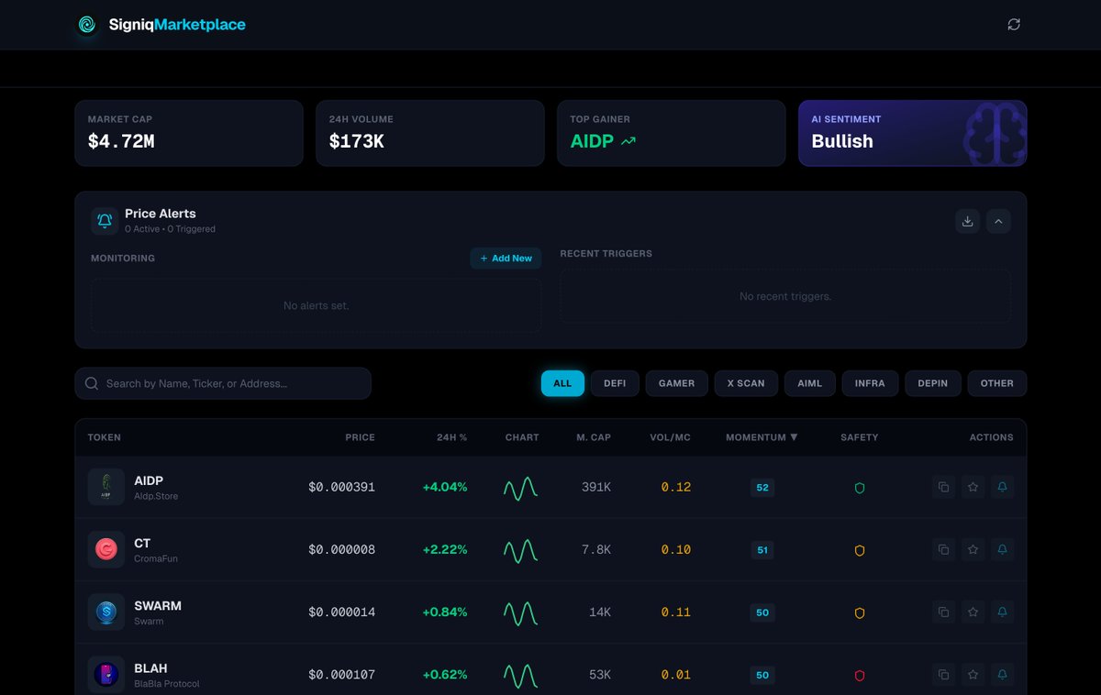Click the SWARM vol/mc value 0.11

pyautogui.click(x=676, y=612)
